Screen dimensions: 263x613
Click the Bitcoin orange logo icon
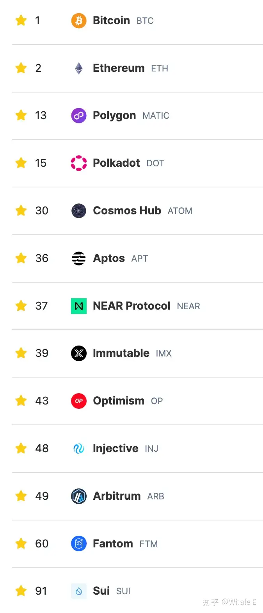[x=79, y=20]
